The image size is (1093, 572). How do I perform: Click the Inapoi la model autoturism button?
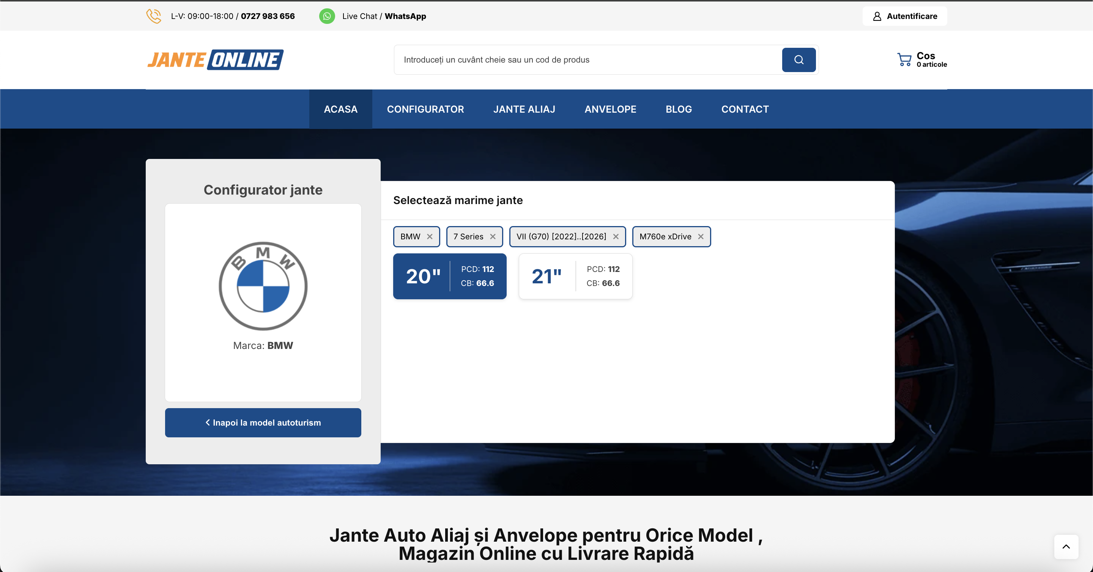click(x=263, y=422)
